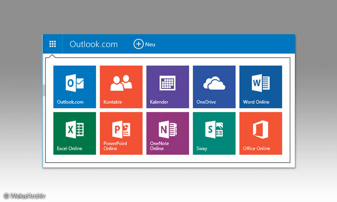
Task: Launch Sway via the S icon
Action: click(x=214, y=130)
